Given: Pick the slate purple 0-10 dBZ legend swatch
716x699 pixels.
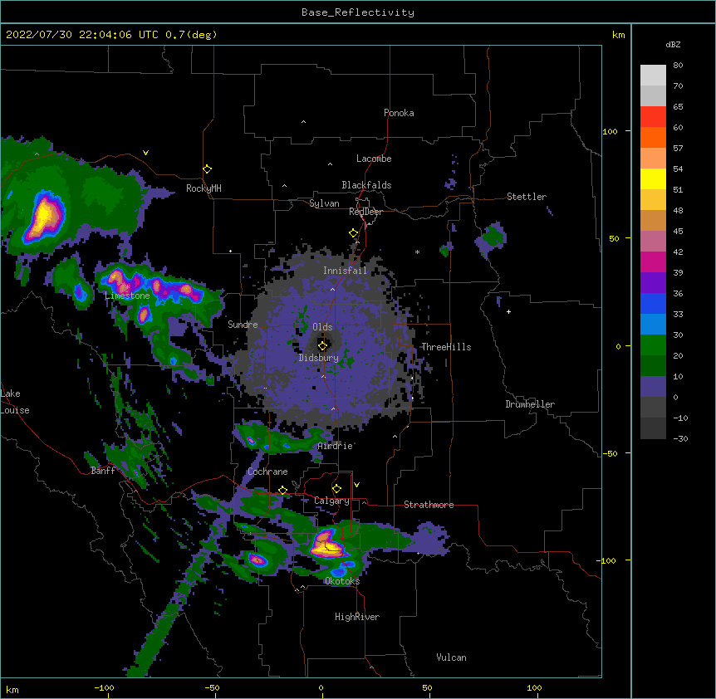Looking at the screenshot, I should 653,387.
